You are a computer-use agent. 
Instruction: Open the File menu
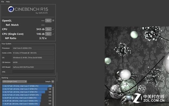[3, 2]
